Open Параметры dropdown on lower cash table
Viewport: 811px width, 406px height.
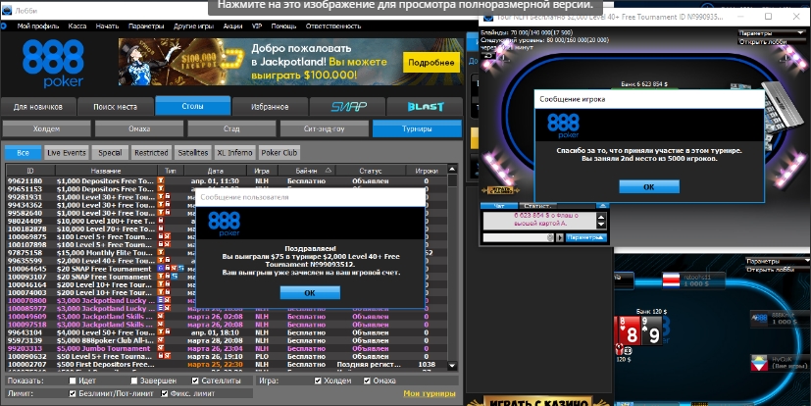778,261
